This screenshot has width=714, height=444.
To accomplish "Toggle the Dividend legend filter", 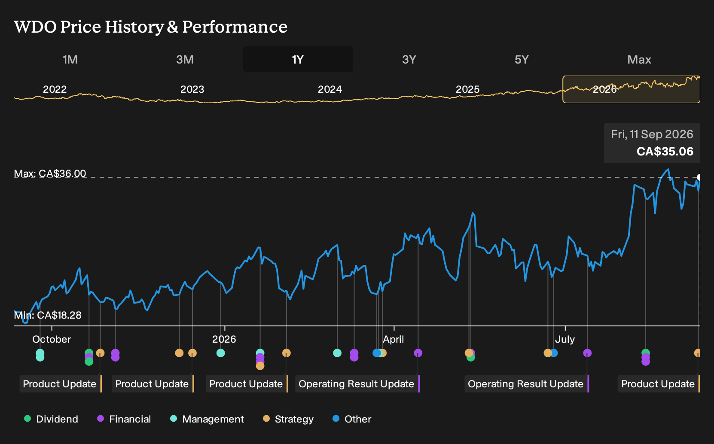I will pyautogui.click(x=51, y=419).
